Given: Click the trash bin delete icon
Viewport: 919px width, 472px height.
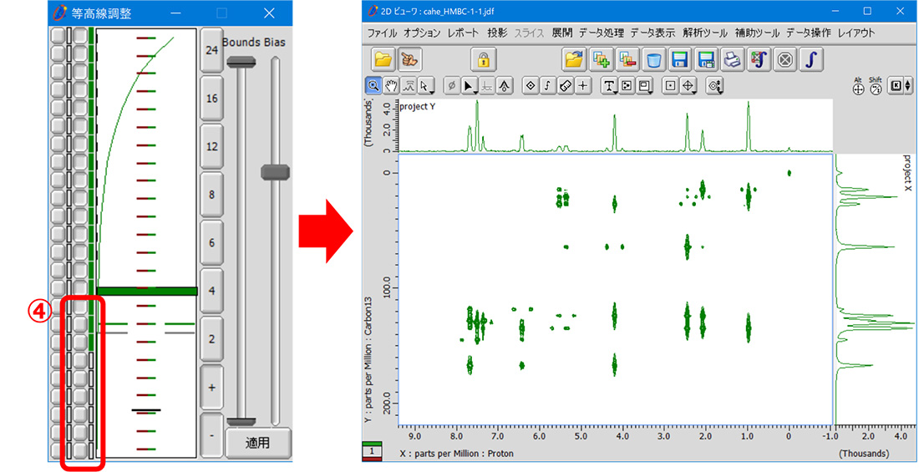Looking at the screenshot, I should coord(653,60).
